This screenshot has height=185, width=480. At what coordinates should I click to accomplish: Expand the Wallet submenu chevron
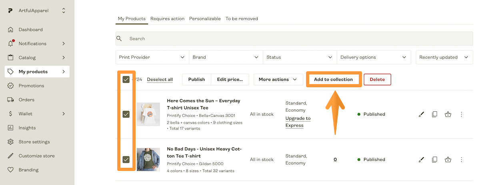click(64, 114)
